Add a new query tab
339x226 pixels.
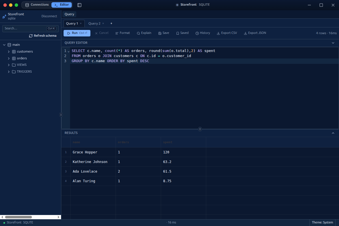coord(111,23)
